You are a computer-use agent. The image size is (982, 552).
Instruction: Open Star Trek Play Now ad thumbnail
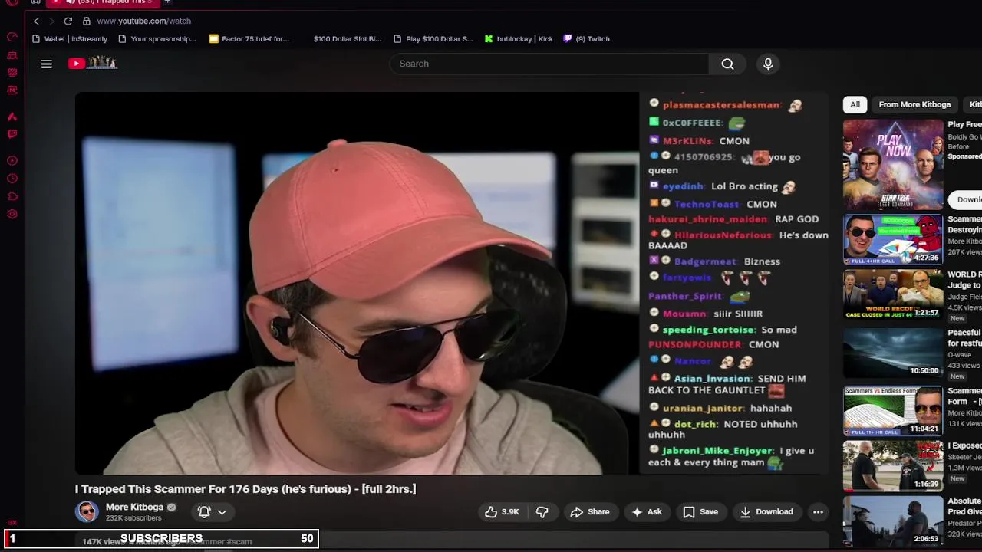(893, 163)
